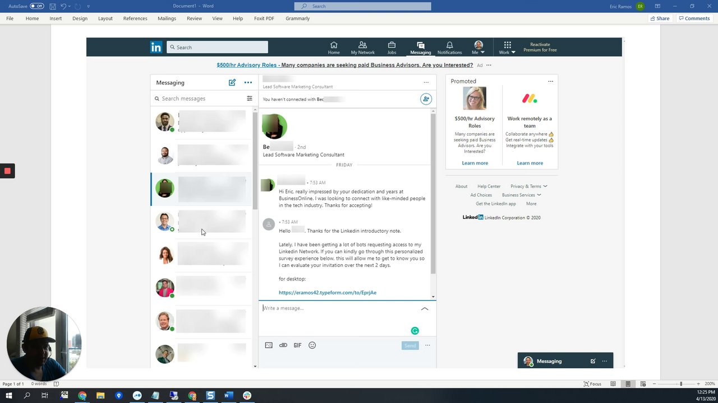
Task: Click the Word zoom slider
Action: [681, 384]
